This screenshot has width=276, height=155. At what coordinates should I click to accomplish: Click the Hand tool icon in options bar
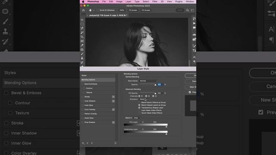pos(90,10)
